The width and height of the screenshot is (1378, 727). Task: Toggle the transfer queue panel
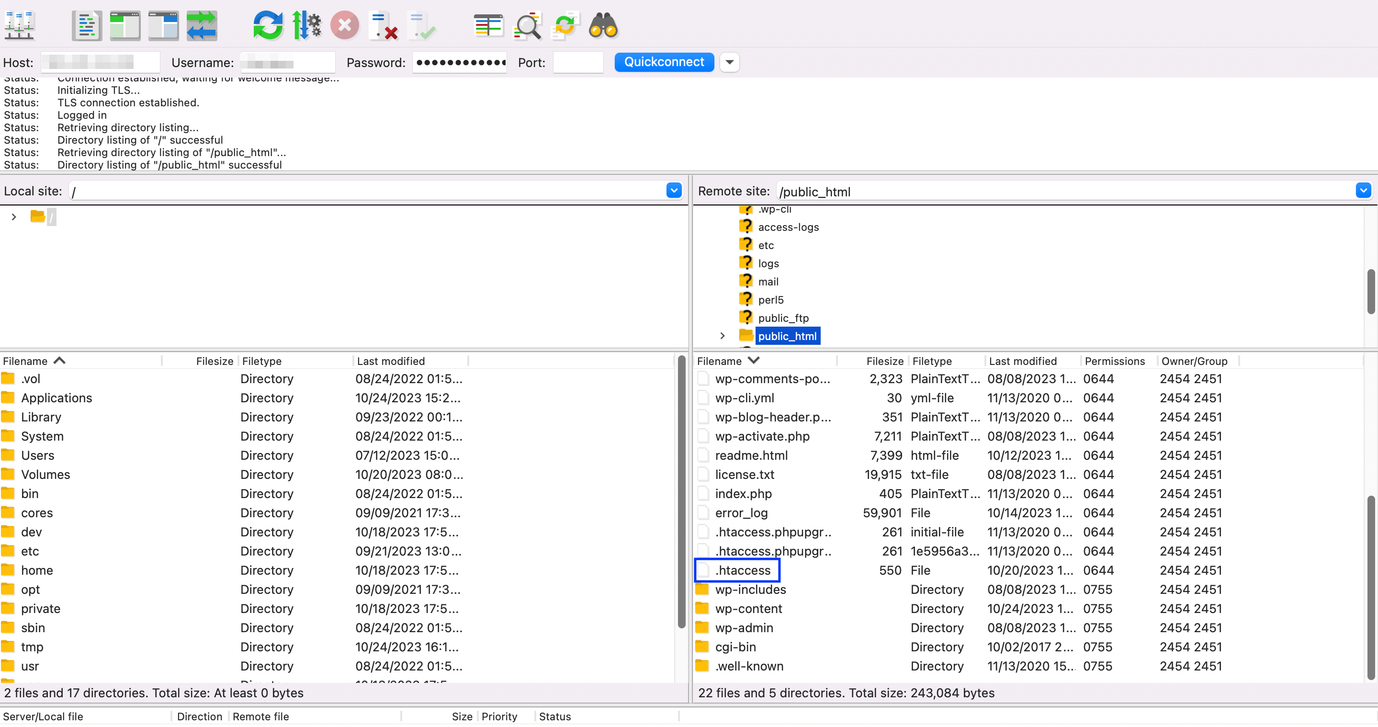pos(202,25)
